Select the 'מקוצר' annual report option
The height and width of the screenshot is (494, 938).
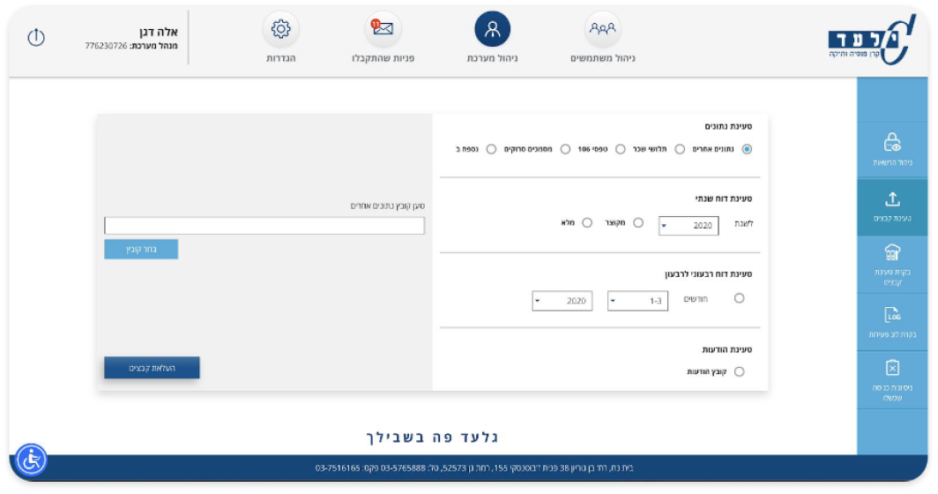coord(638,223)
